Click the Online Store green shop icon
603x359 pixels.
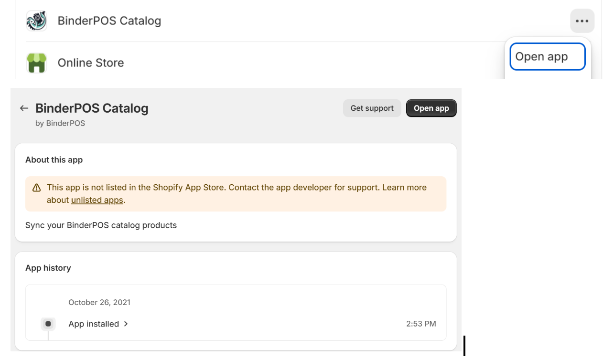(x=36, y=63)
